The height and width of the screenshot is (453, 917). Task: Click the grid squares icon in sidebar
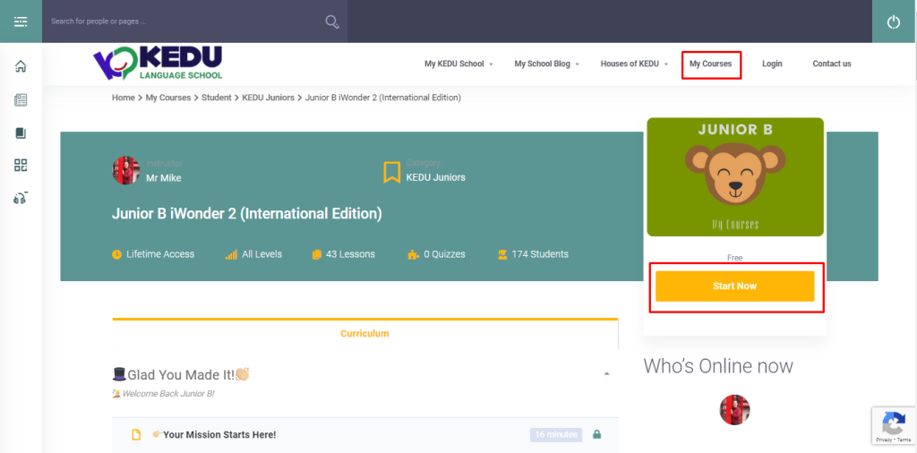pos(21,165)
